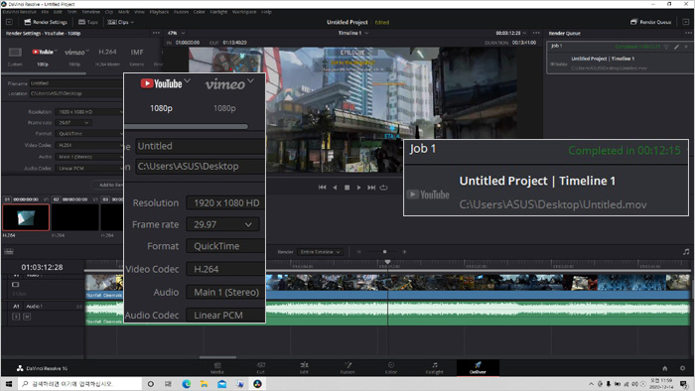695x391 pixels.
Task: Switch to the Edit page
Action: (x=304, y=367)
